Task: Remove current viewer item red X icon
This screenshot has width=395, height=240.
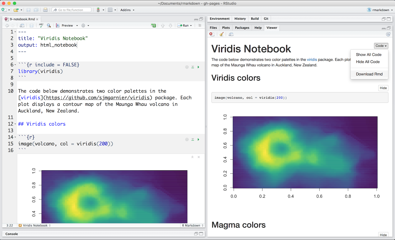Action: point(212,34)
